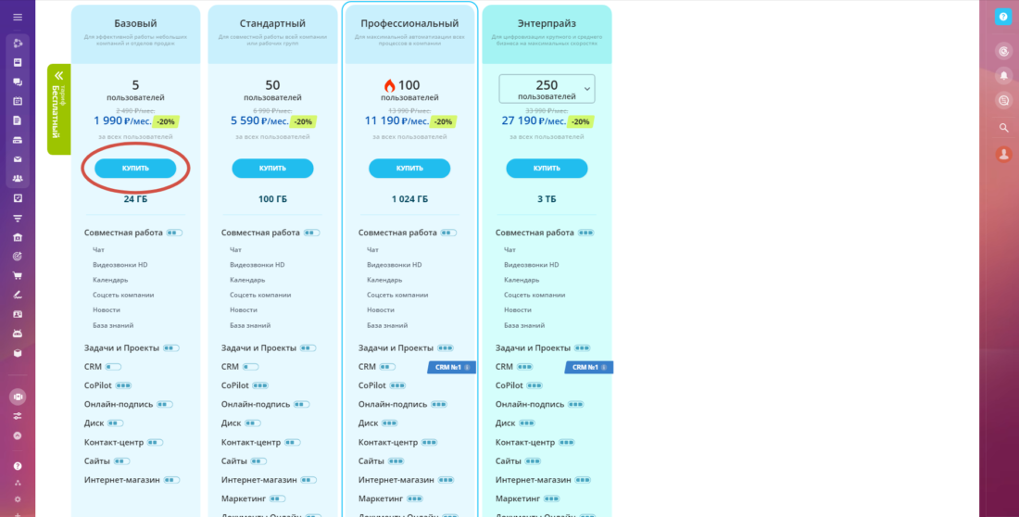Open the chat messenger sidebar icon

click(x=18, y=82)
